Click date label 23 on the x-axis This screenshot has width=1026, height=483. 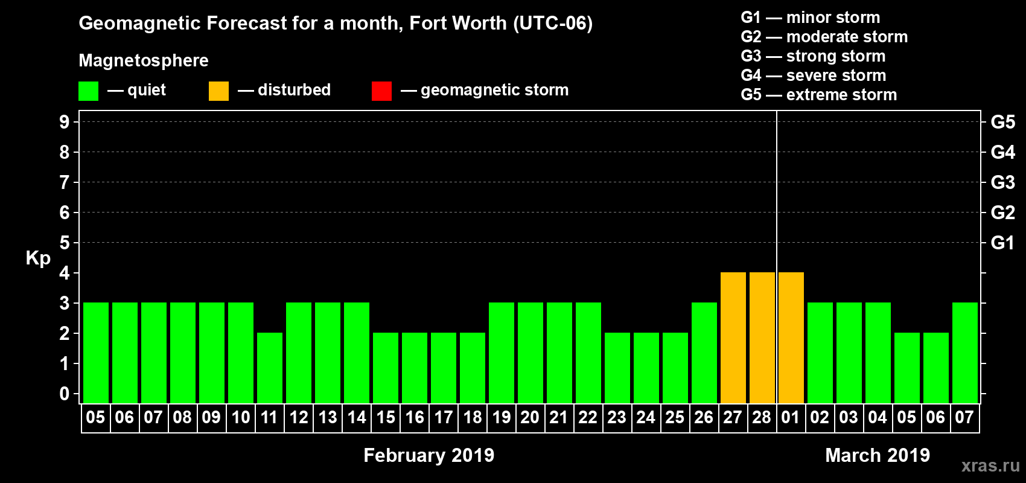617,417
